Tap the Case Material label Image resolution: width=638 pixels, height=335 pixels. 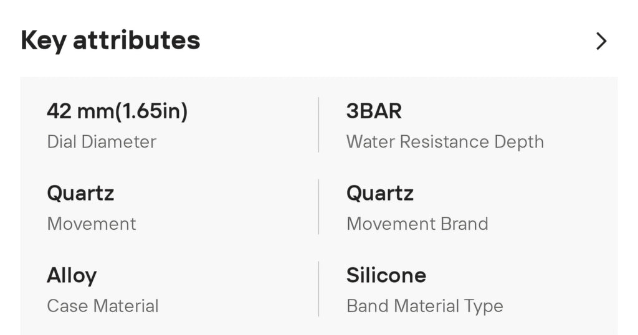[103, 306]
